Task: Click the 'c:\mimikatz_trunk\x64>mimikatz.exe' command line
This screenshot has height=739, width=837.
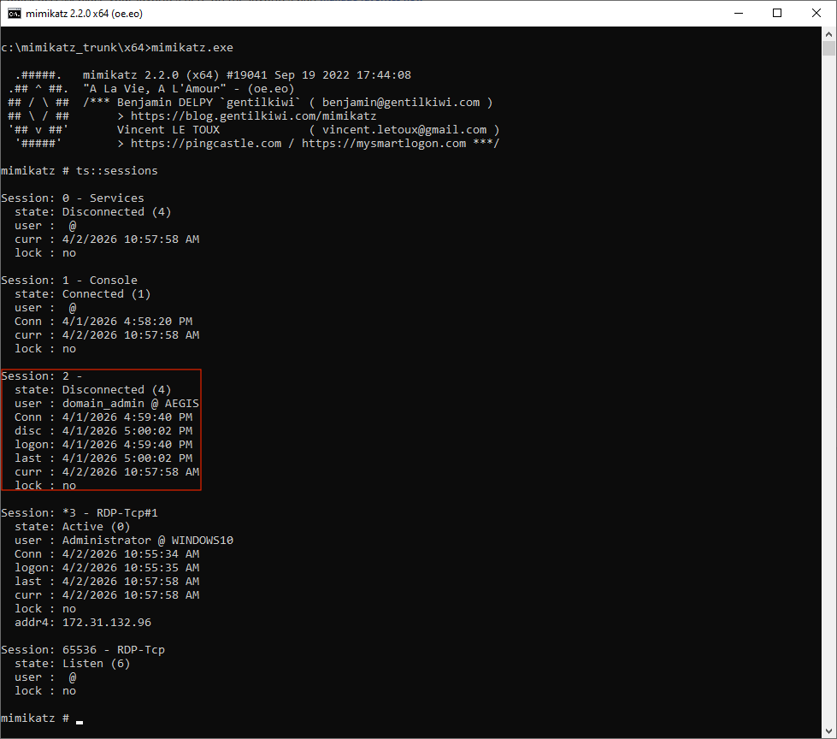Action: (x=117, y=48)
